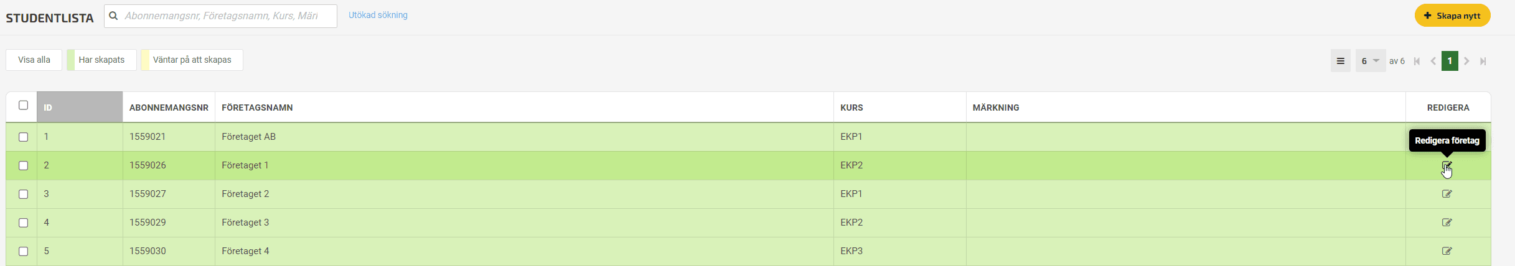Check the box for row ID 3
This screenshot has height=266, width=1515.
tap(23, 194)
